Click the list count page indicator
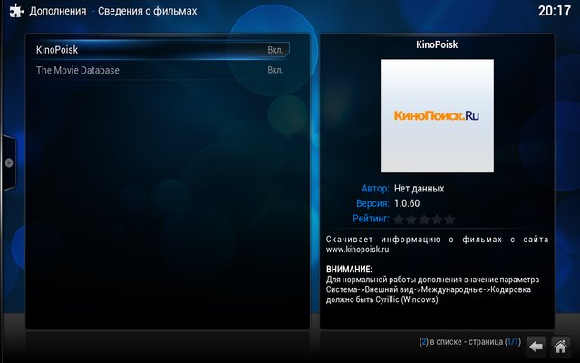This screenshot has height=363, width=580. pyautogui.click(x=469, y=341)
